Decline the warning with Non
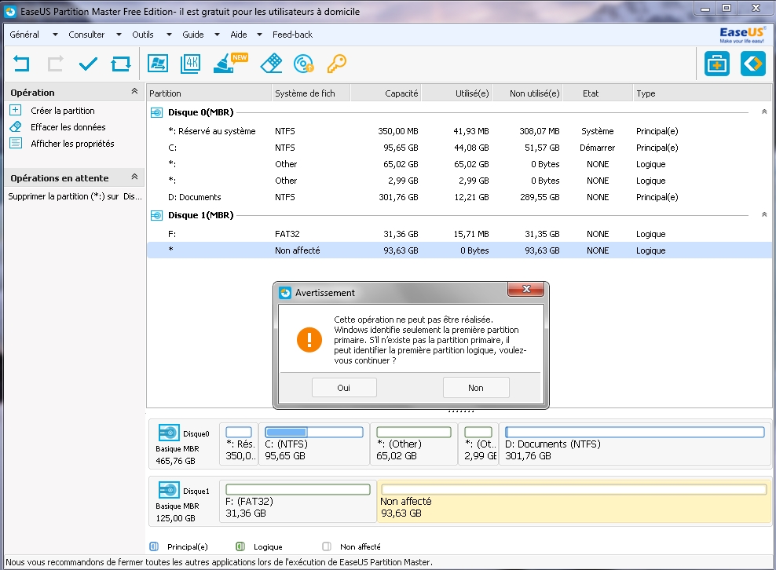 coord(476,387)
